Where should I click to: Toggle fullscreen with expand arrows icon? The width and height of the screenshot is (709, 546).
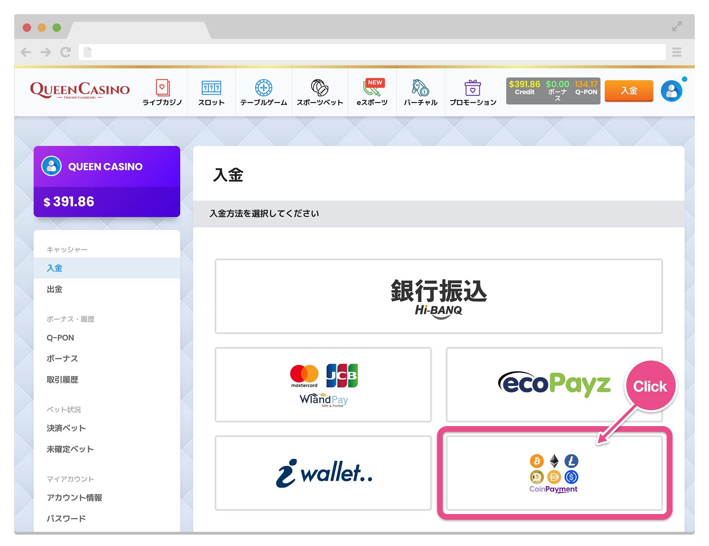pos(677,26)
